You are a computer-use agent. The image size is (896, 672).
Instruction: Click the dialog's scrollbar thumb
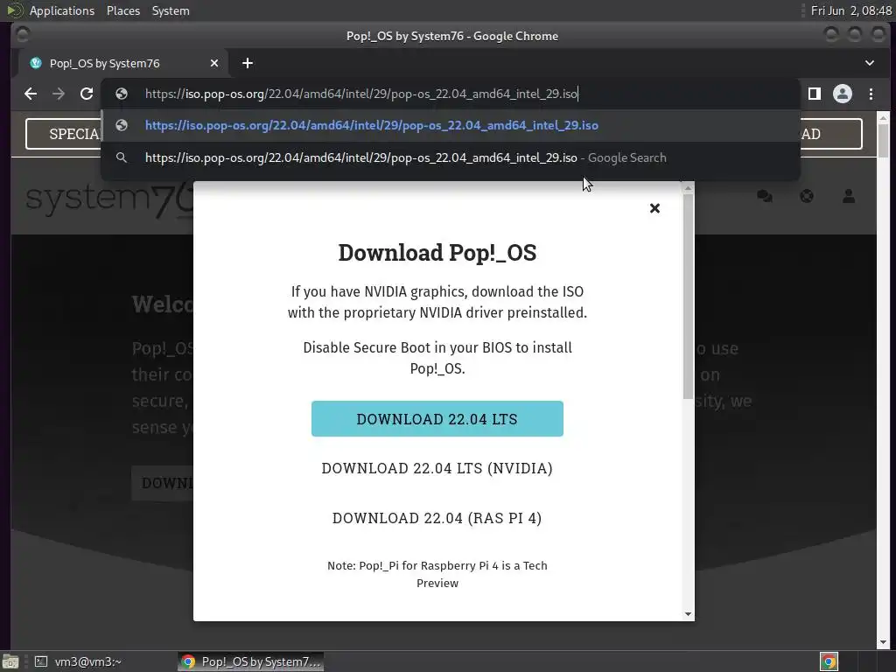688,296
